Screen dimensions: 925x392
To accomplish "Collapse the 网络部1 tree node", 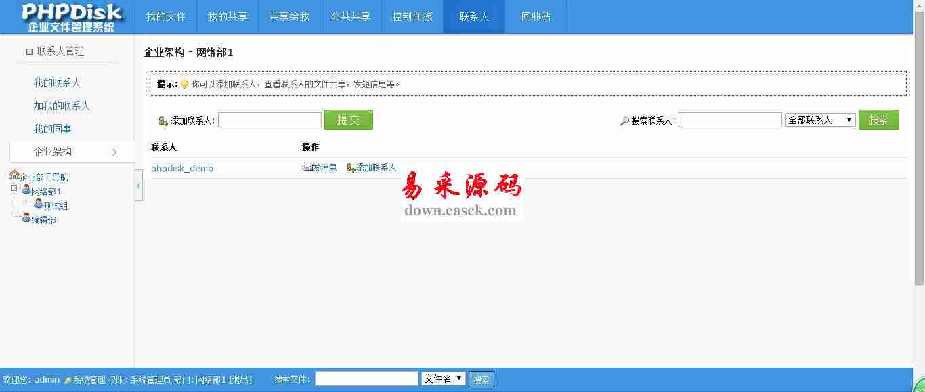I will (x=14, y=189).
